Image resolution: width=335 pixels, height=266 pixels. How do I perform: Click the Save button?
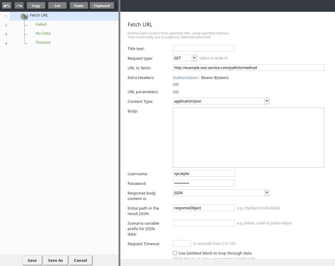pos(32,260)
